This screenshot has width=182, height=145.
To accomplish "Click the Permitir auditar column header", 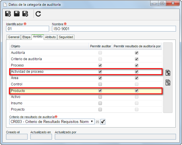I will [x=100, y=46].
